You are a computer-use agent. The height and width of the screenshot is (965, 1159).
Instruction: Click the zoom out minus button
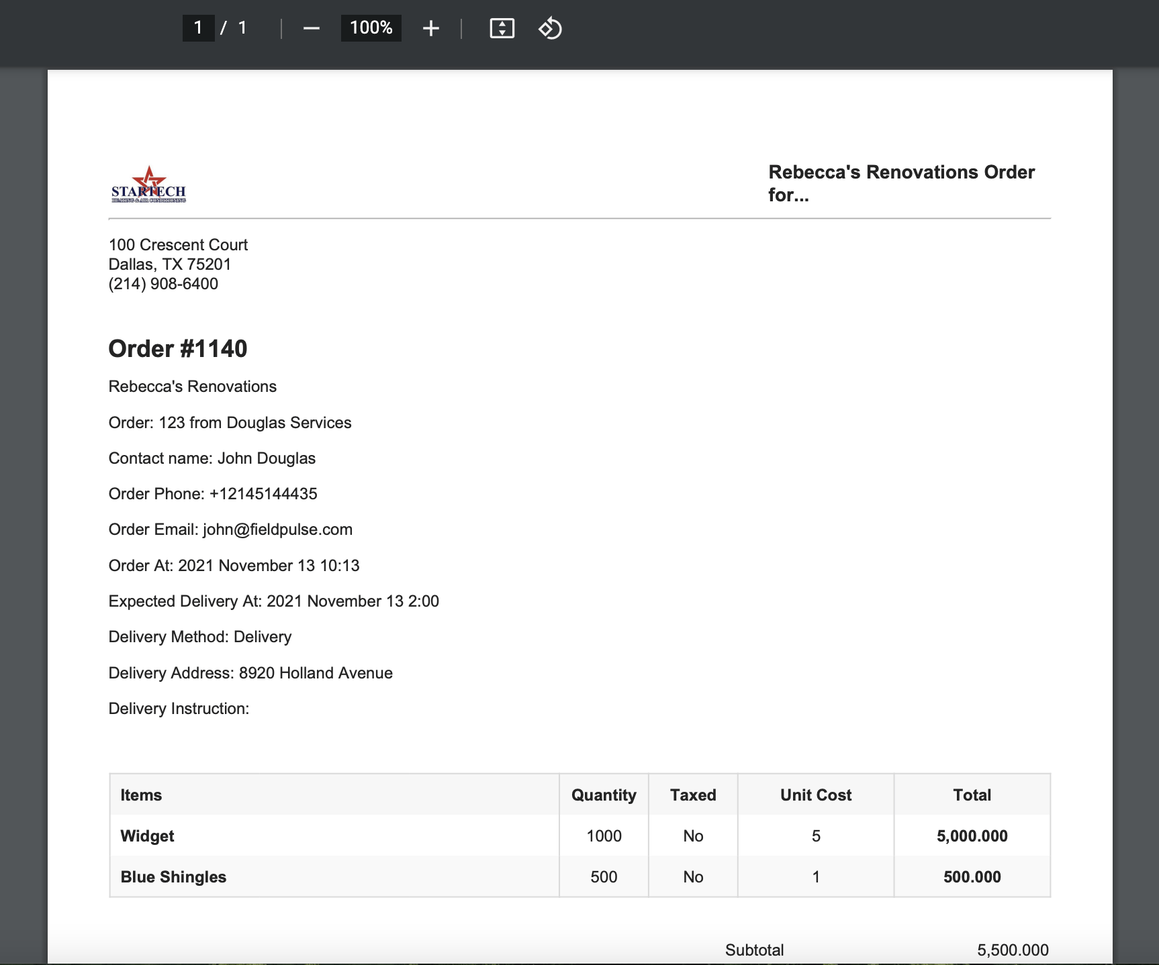[311, 28]
